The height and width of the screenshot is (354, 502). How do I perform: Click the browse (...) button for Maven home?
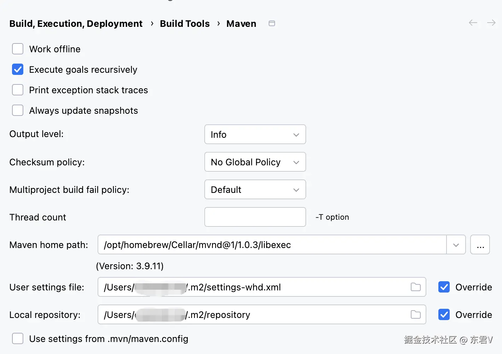click(480, 245)
